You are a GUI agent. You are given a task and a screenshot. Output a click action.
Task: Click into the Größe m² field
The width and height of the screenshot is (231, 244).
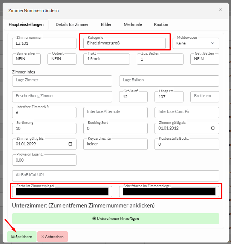click(133, 97)
